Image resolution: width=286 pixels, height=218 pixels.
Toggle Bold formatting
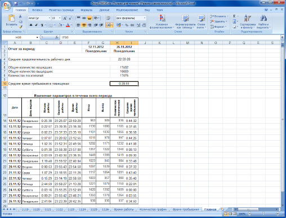tap(31, 25)
